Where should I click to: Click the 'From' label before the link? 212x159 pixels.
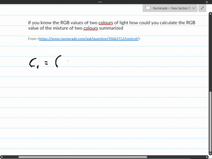(x=32, y=39)
